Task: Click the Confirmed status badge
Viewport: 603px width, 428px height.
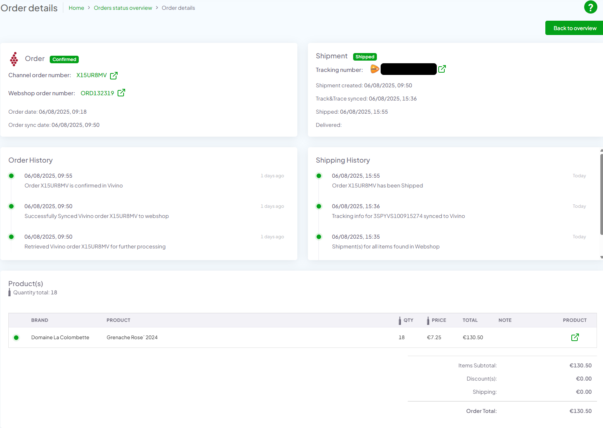Action: (64, 59)
